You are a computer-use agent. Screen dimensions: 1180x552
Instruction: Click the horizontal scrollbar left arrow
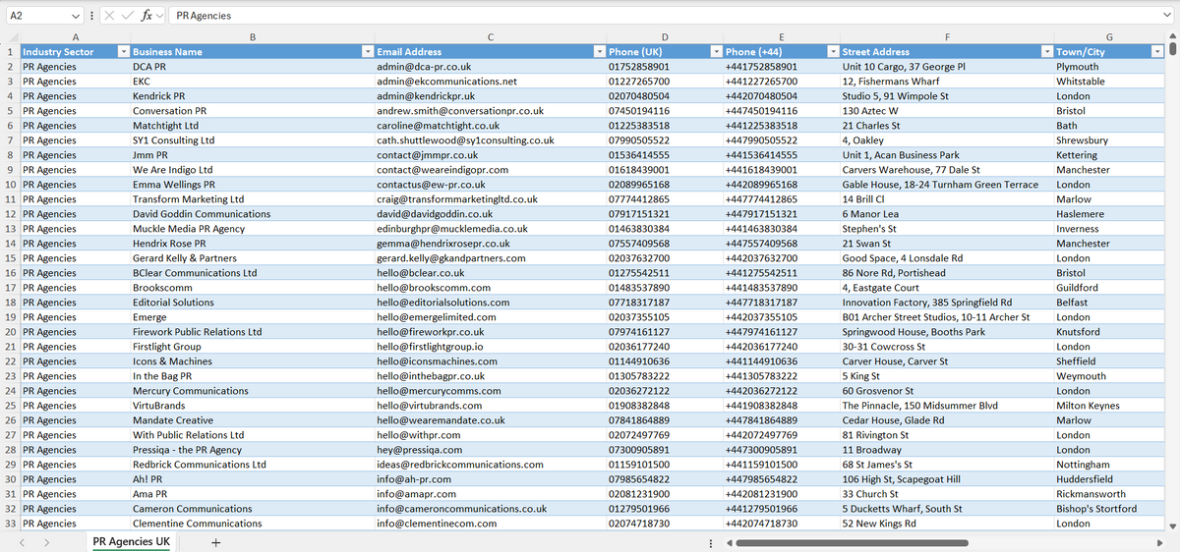[x=728, y=543]
